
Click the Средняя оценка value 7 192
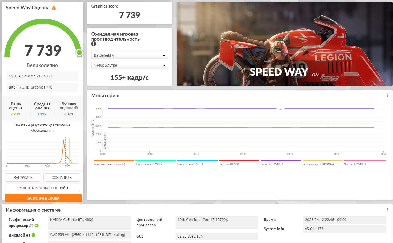[x=42, y=114]
